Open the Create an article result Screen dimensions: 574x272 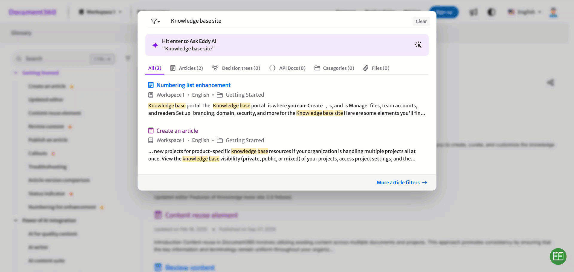(x=177, y=131)
